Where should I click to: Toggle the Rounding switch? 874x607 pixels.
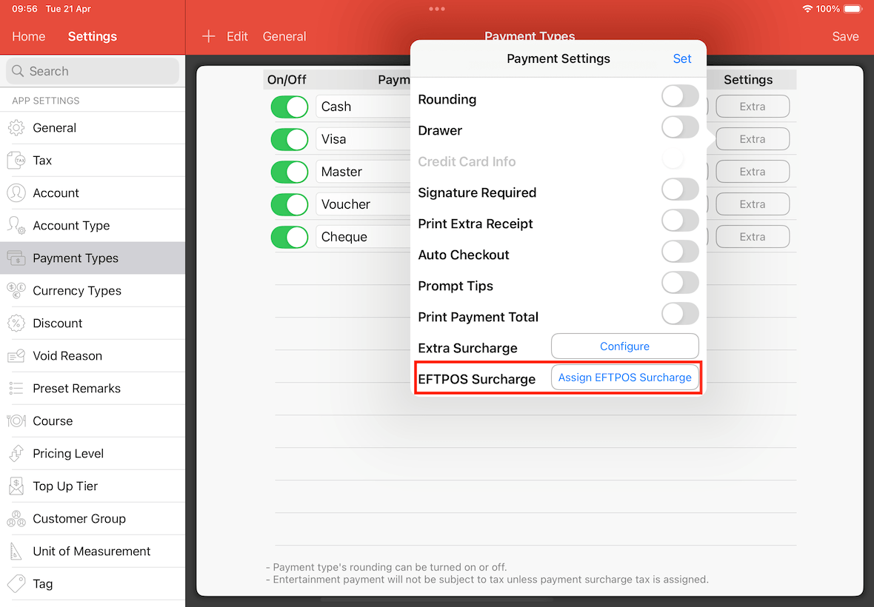coord(680,96)
